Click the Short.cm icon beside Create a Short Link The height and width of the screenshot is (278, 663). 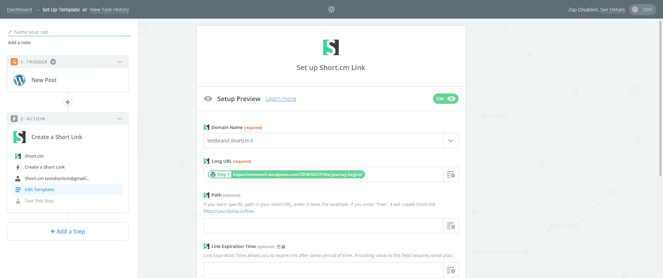click(x=20, y=137)
